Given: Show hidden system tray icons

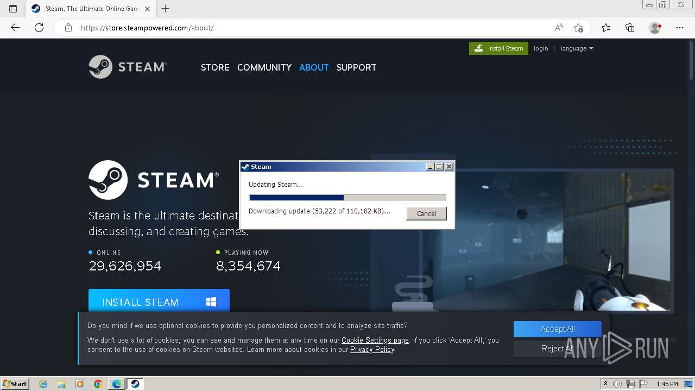Looking at the screenshot, I should 605,384.
